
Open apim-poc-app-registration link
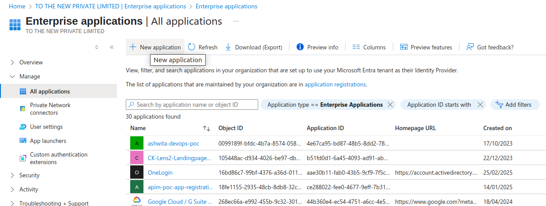[179, 187]
